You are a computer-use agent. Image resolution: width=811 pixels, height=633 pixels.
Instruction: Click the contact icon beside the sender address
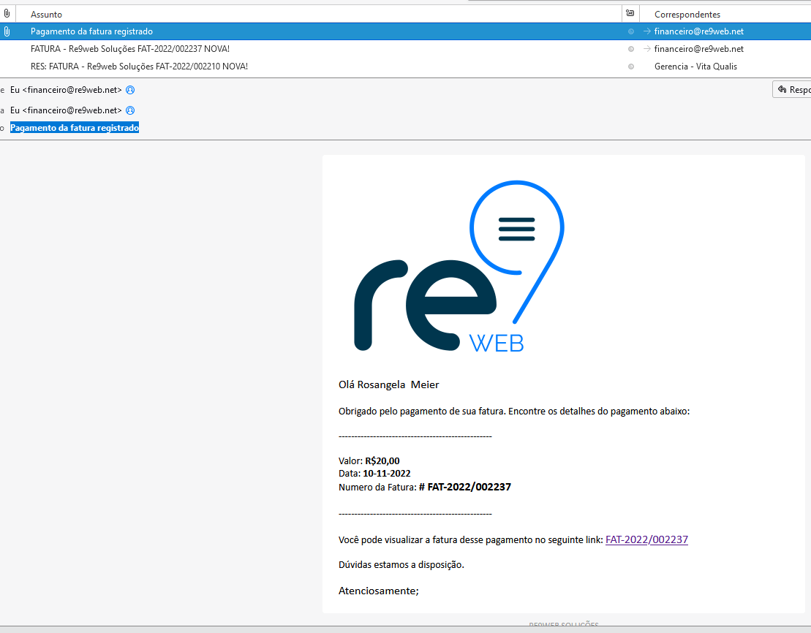click(x=130, y=90)
